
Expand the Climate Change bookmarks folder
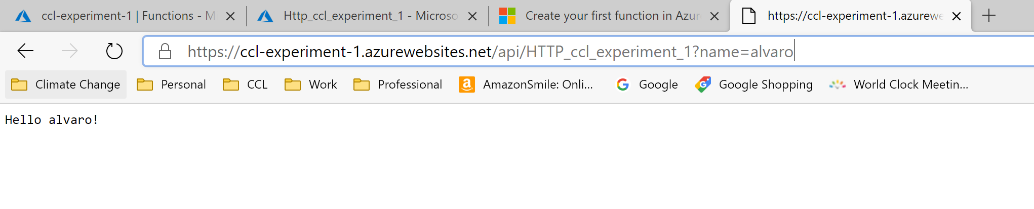point(66,85)
